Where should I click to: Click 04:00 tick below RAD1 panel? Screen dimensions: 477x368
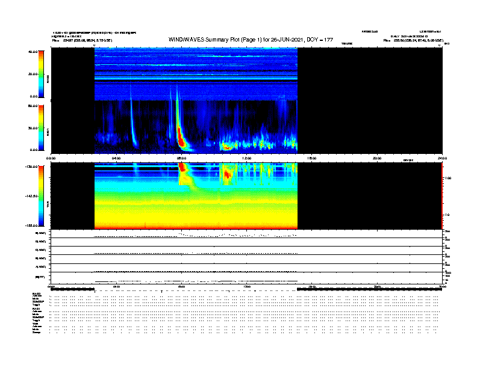[116, 158]
